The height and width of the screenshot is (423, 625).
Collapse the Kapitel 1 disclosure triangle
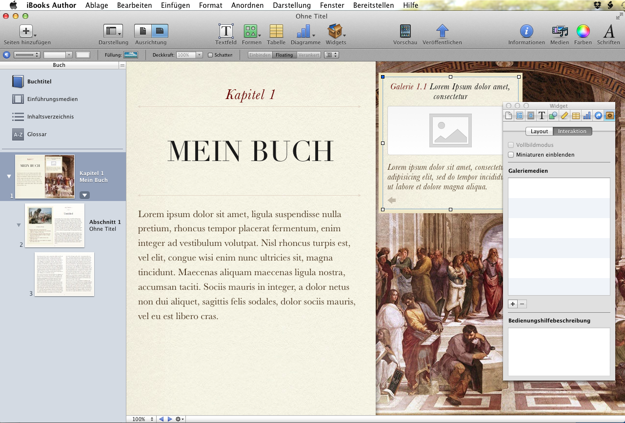pos(9,177)
